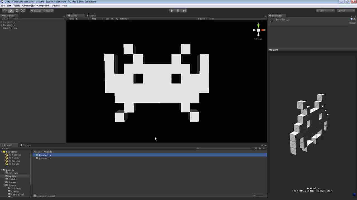Open the GameObject menu
This screenshot has height=200, width=357.
28,6
